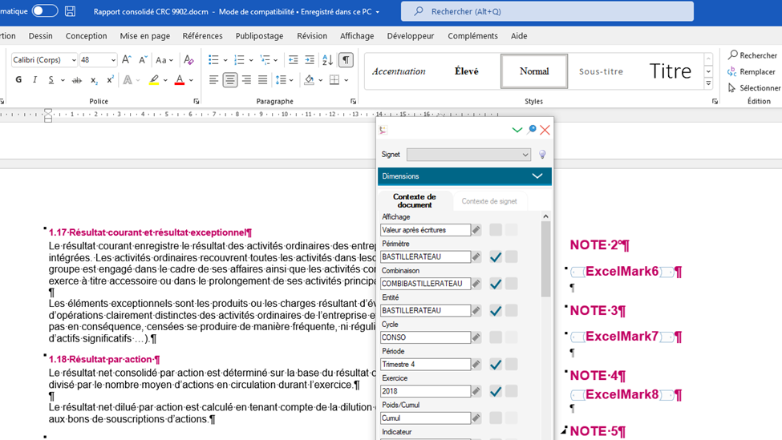Image resolution: width=782 pixels, height=440 pixels.
Task: Open the Révision ribbon tab
Action: [x=312, y=36]
